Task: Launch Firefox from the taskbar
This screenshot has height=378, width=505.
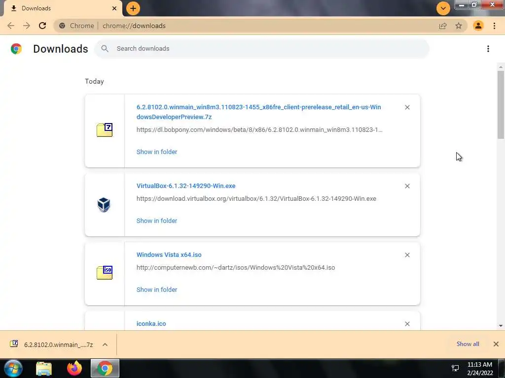Action: [x=74, y=368]
